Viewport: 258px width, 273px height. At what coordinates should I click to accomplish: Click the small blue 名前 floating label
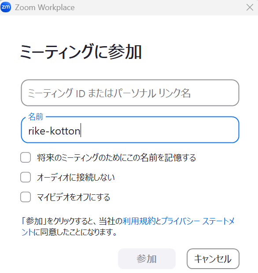click(x=36, y=116)
